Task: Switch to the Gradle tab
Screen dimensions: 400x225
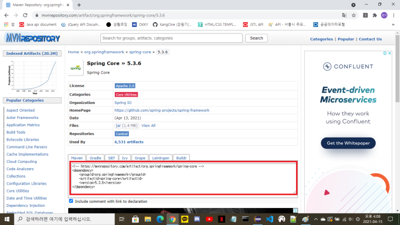Action: coord(95,158)
